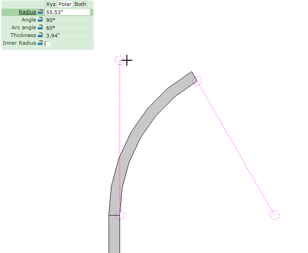Toggle the lock icon next to Angle

(40, 20)
